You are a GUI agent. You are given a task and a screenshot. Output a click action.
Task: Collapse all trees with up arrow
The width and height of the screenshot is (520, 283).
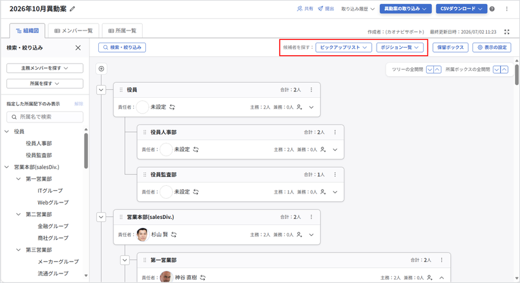pos(438,69)
